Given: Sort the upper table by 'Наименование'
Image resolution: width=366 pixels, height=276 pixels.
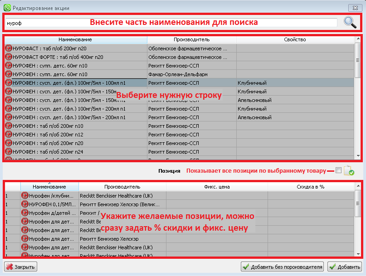Looking at the screenshot, I should (76, 40).
